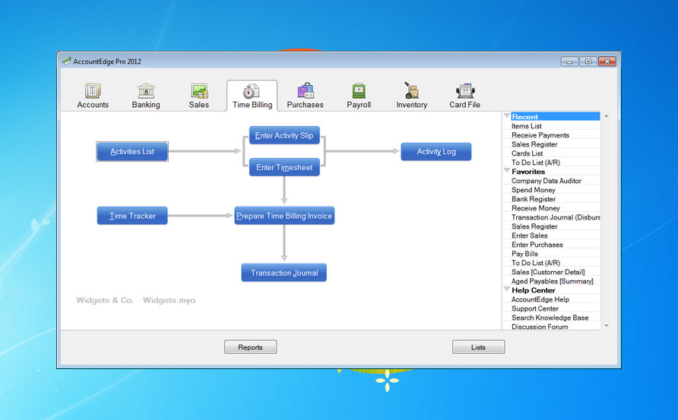Viewport: 678px width, 420px height.
Task: Collapse the Favorites section triangle
Action: tap(507, 171)
